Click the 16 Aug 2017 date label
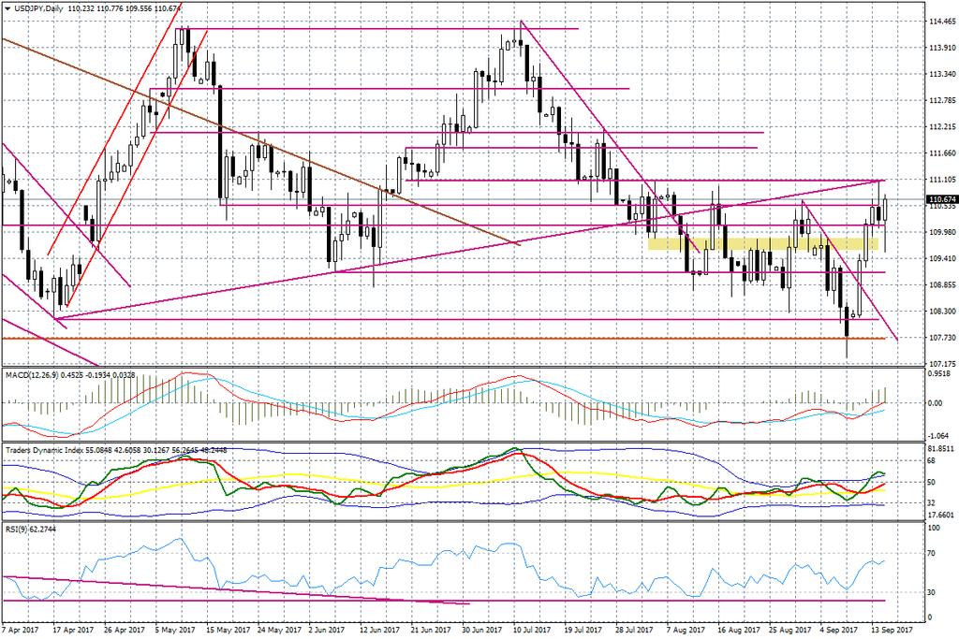Viewport: 959px width, 639px height. 739,630
